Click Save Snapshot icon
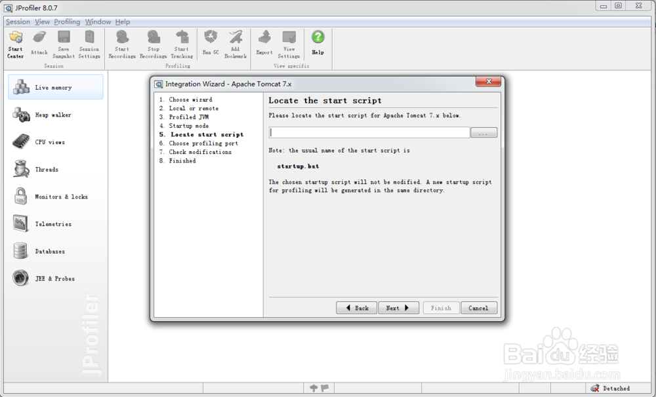This screenshot has width=656, height=397. [64, 45]
